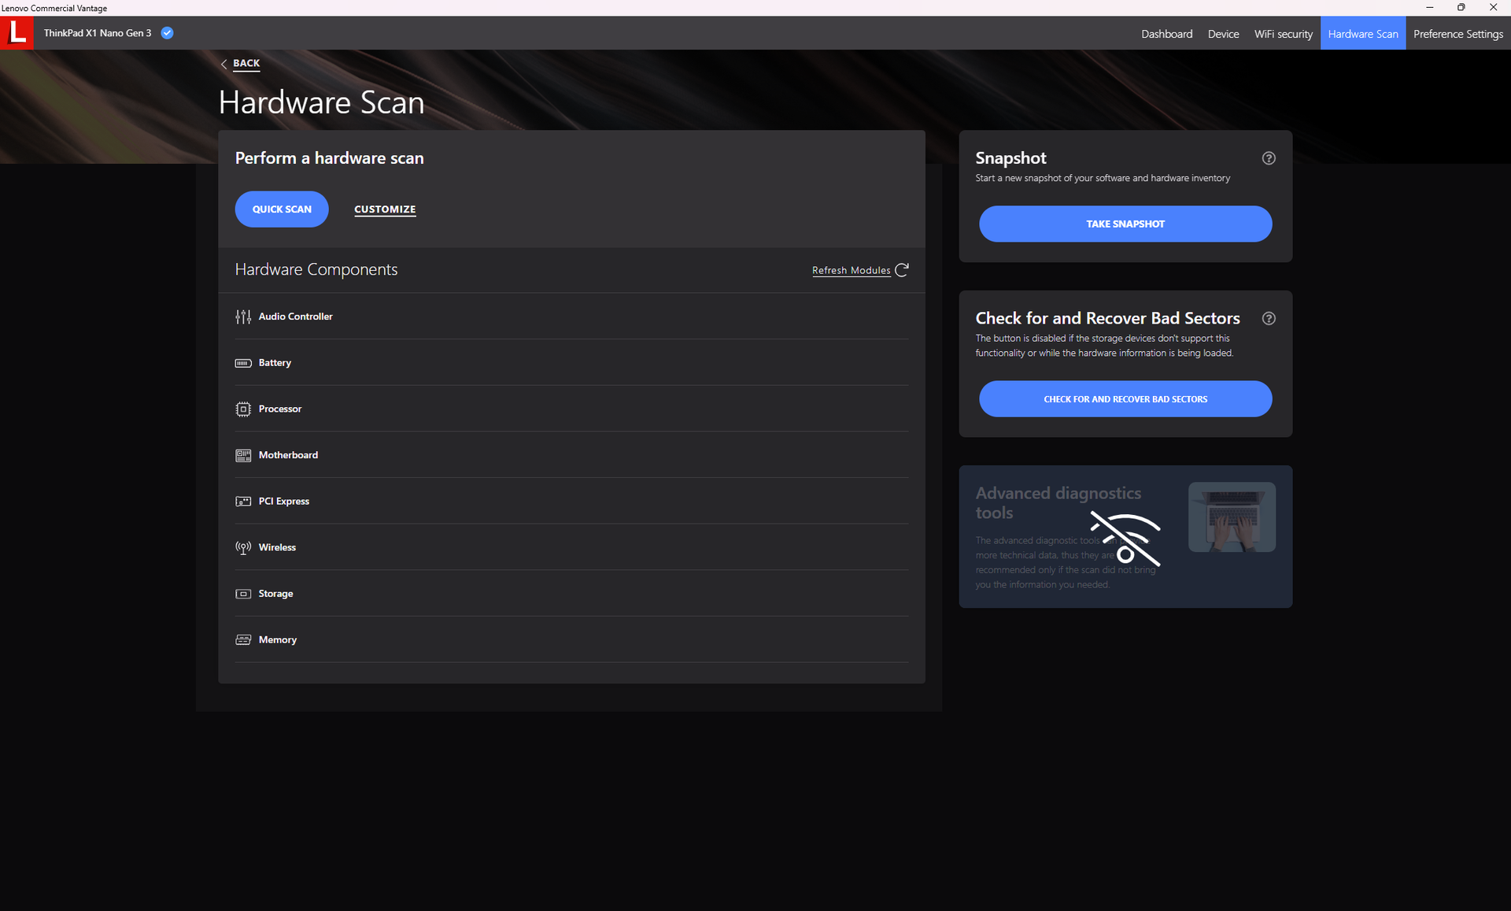Click the Memory module icon
1511x911 pixels.
[x=243, y=640]
